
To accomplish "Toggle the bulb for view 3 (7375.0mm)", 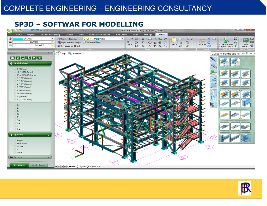I will [x=15, y=87].
